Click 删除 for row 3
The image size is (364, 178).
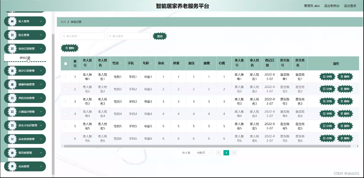[x=345, y=101]
